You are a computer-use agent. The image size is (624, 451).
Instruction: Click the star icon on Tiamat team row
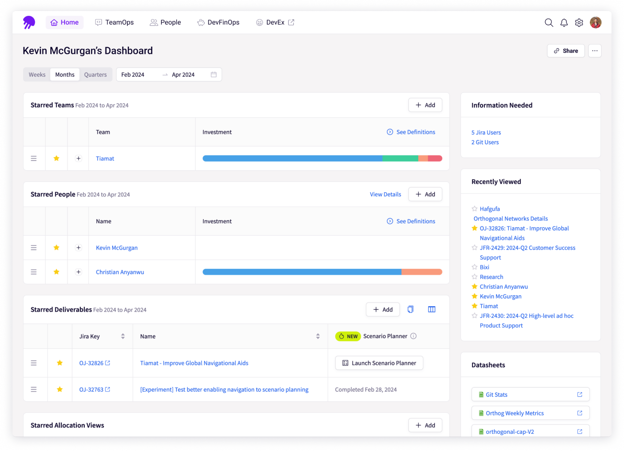(x=57, y=159)
